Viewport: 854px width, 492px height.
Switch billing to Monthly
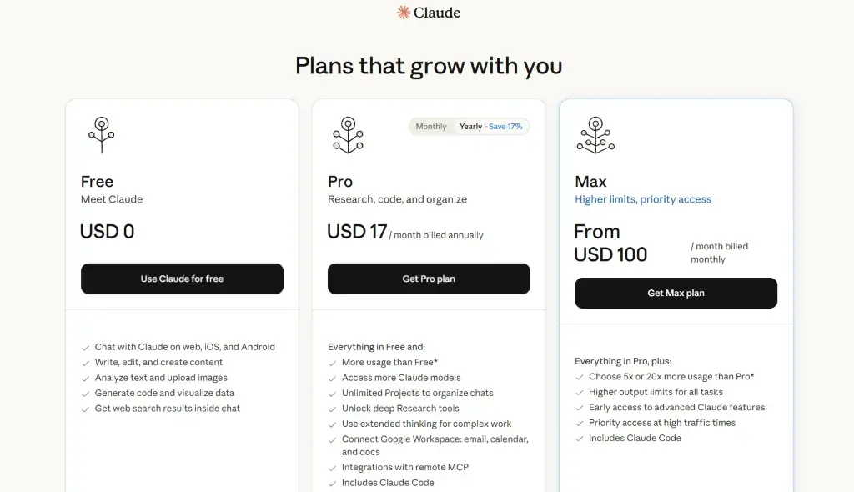click(430, 126)
